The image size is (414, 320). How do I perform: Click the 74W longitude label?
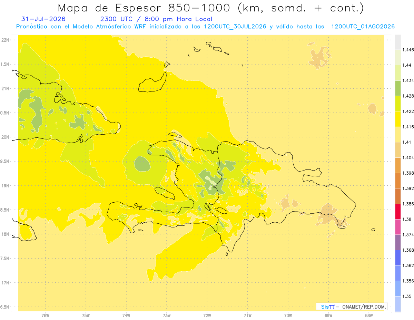tap(126, 315)
